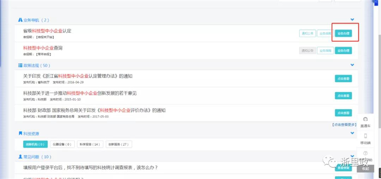The height and width of the screenshot is (179, 381).
Task: Click 点击查看 for 创新发展的若干意见 item
Action: point(343,96)
